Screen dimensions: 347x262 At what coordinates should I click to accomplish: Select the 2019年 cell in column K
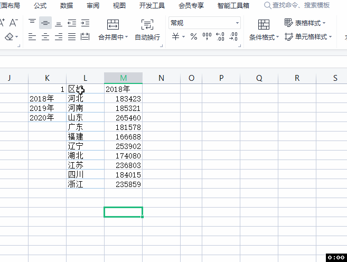(x=47, y=108)
